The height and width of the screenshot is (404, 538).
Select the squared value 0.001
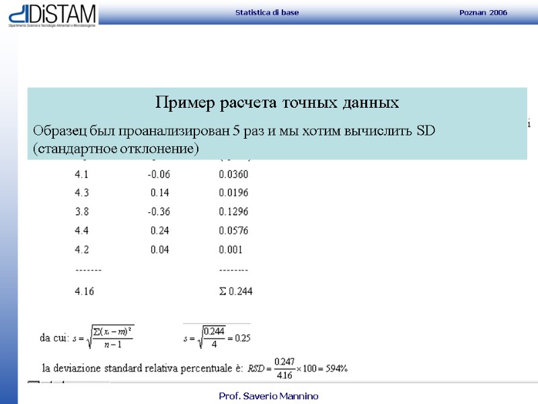click(231, 250)
